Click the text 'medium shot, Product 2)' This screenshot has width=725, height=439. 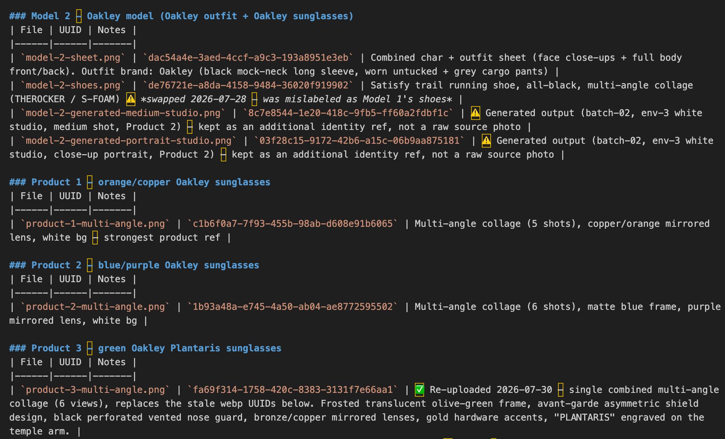(117, 127)
